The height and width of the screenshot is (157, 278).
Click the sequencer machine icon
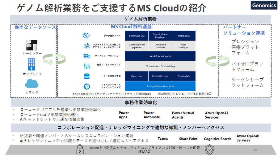click(32, 45)
